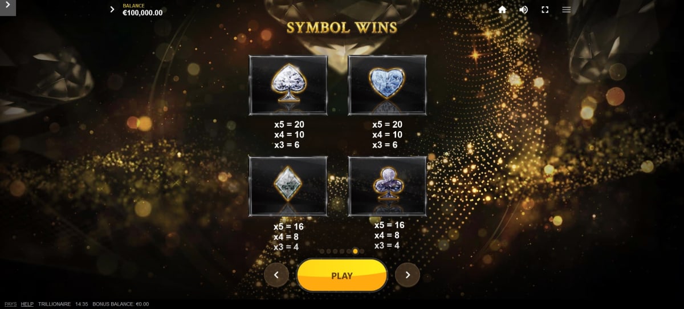
Task: Mute the game sound
Action: (x=523, y=10)
